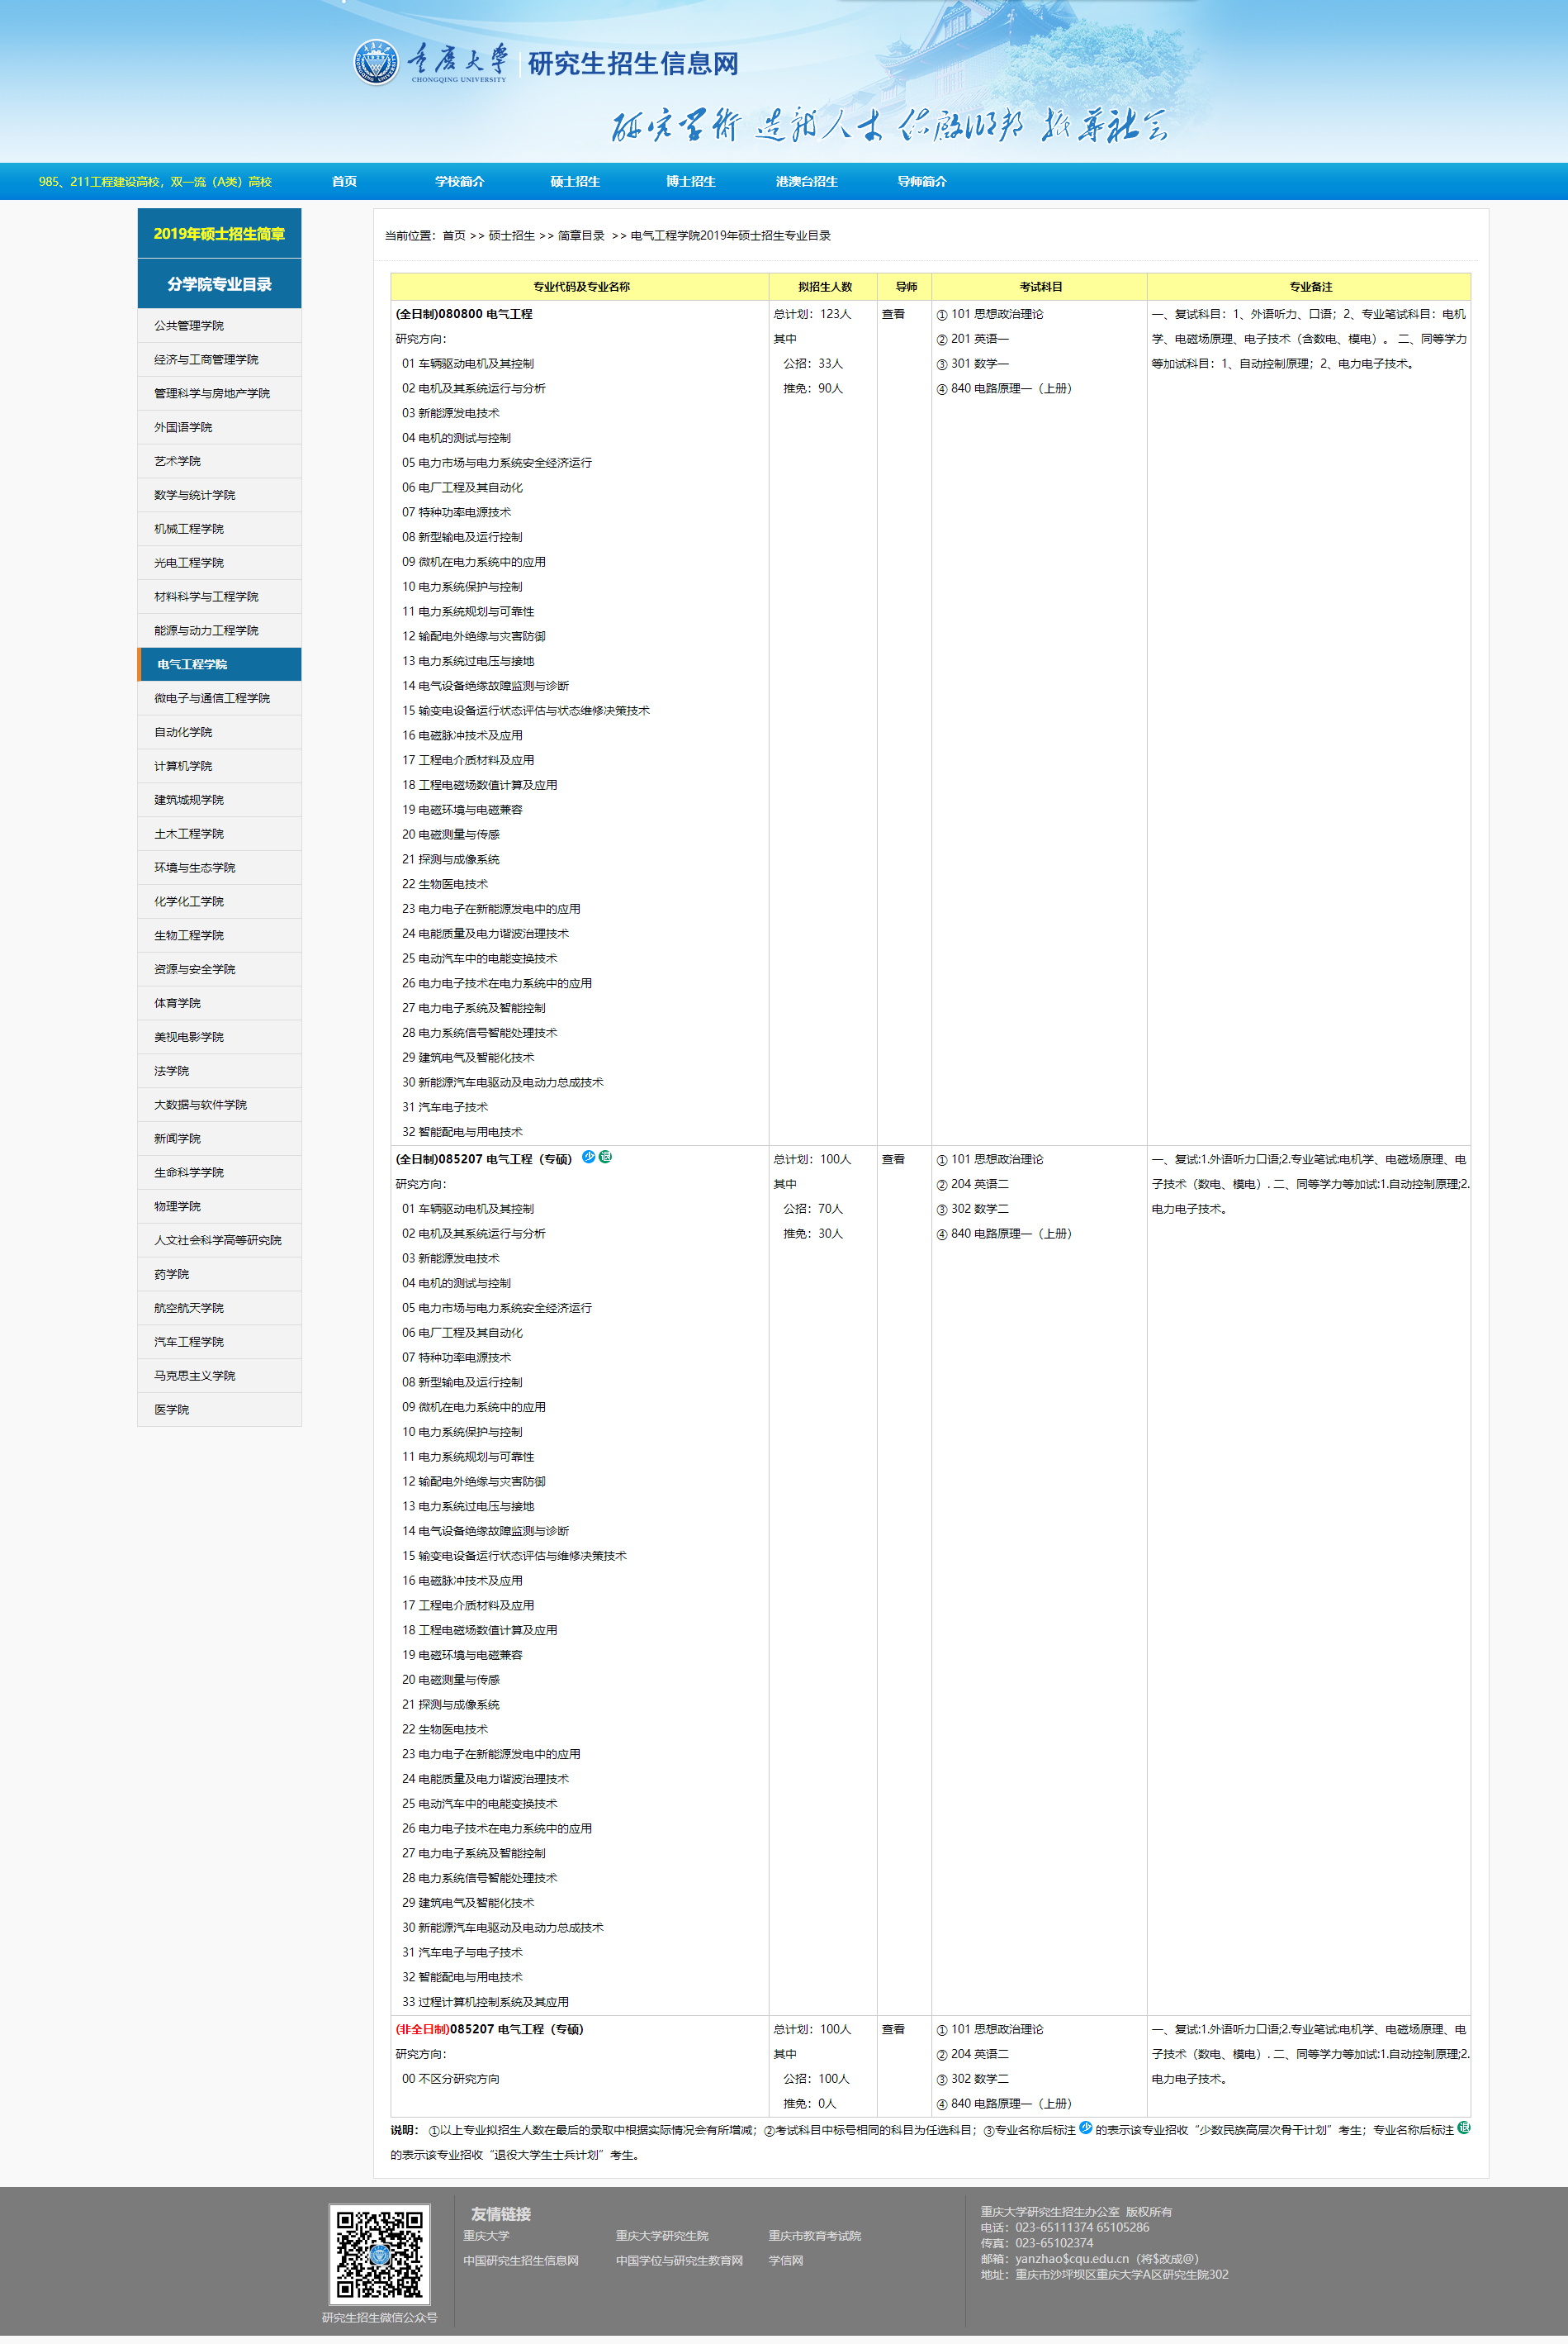This screenshot has height=2344, width=1568.
Task: Click direction 33 过程计算机控制系统及其应用
Action: (x=485, y=2002)
